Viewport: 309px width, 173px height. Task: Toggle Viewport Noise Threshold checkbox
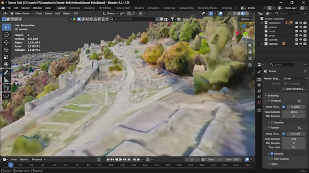click(284, 107)
